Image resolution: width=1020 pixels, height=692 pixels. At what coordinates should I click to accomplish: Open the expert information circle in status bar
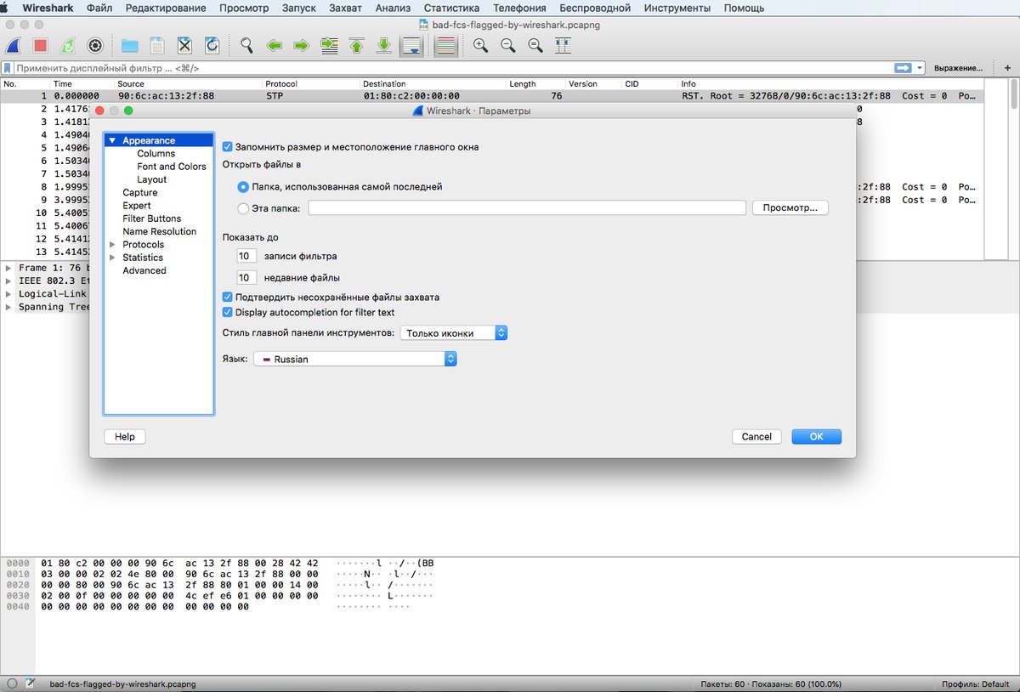12,683
